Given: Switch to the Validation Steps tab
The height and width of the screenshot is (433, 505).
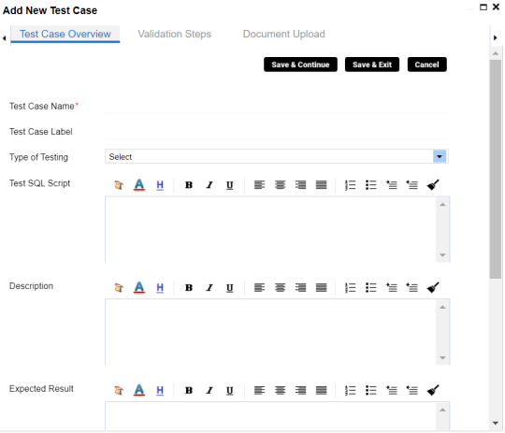Looking at the screenshot, I should tap(175, 35).
